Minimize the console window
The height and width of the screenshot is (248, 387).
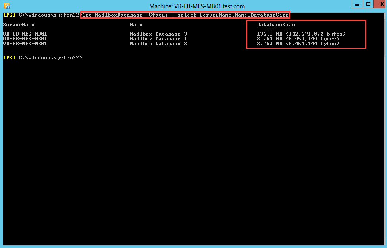tap(357, 4)
